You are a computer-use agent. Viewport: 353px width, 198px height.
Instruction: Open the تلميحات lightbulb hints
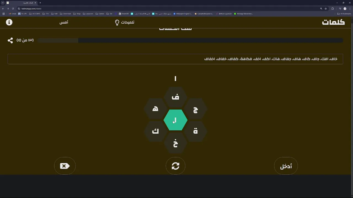pos(124,22)
